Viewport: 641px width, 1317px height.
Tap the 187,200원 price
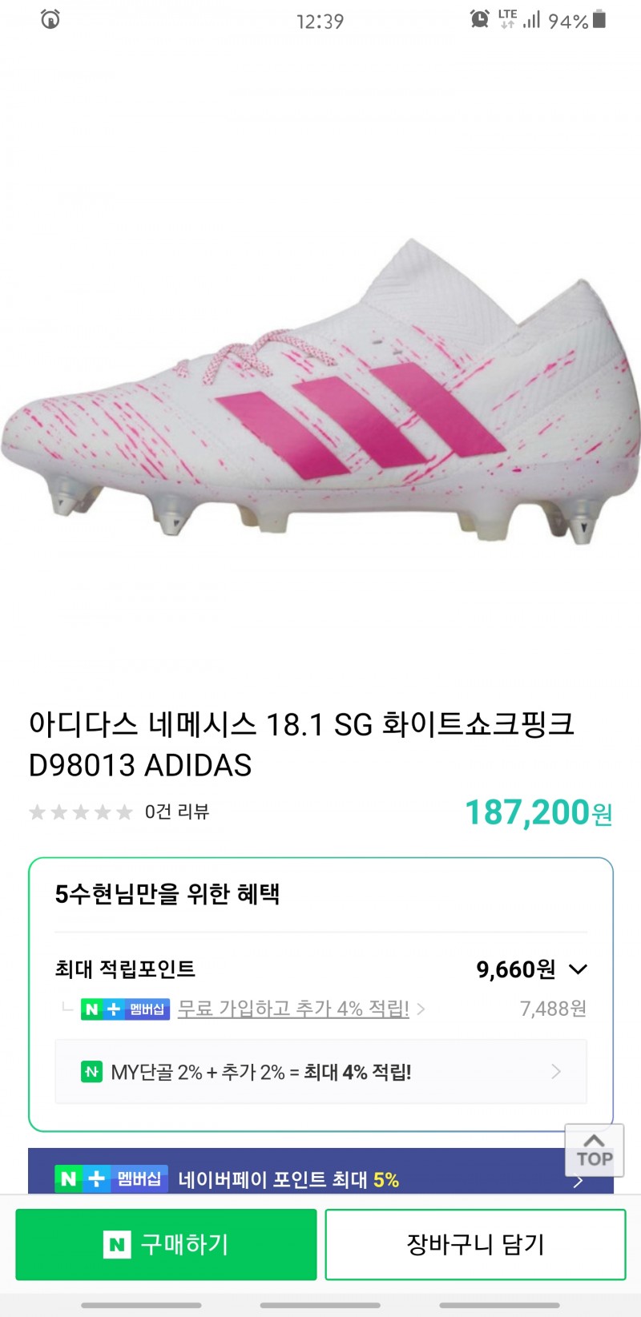coord(538,812)
